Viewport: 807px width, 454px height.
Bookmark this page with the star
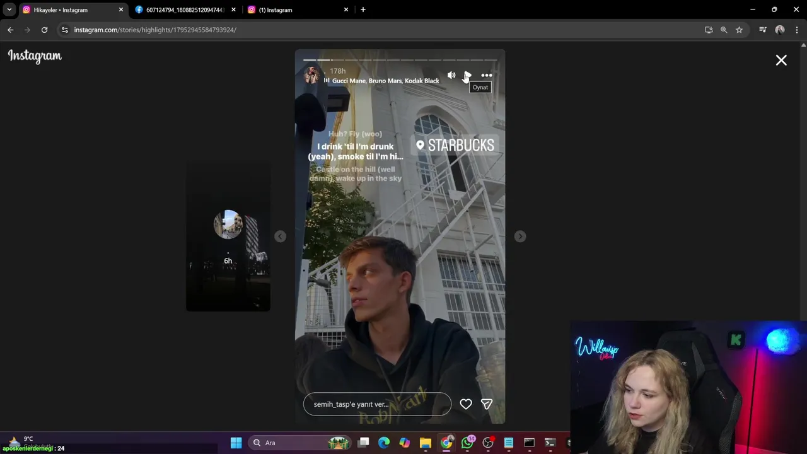(x=739, y=30)
